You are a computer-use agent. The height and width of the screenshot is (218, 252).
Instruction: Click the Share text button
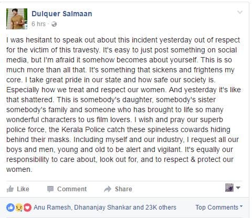pyautogui.click(x=123, y=189)
